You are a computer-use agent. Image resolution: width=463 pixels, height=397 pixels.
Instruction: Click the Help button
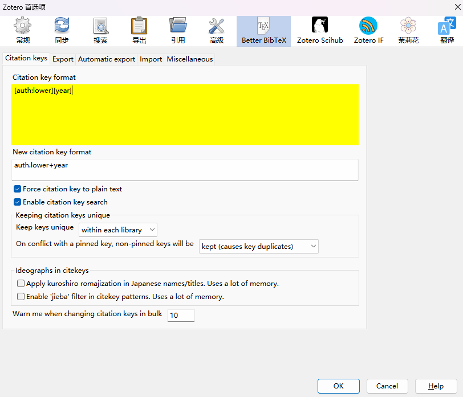[436, 386]
